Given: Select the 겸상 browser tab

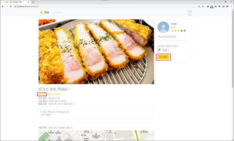Looking at the screenshot, I should click(x=16, y=2).
